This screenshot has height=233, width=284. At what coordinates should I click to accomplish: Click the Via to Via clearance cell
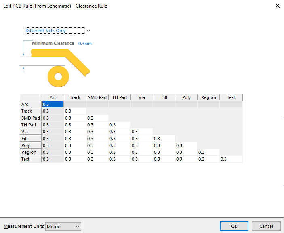pyautogui.click(x=142, y=132)
